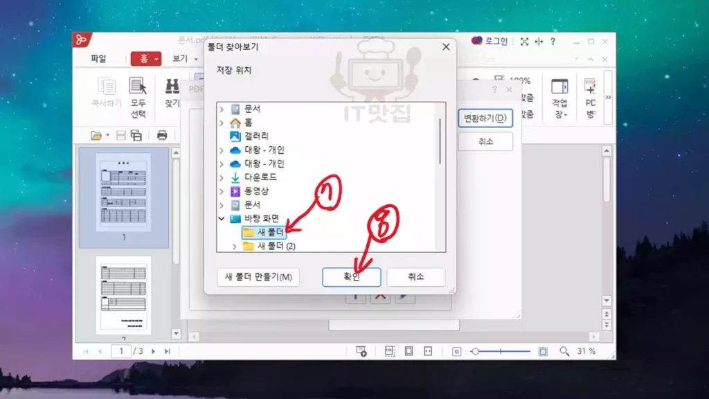Screen dimensions: 709x399
Task: Expand the 다운로드 folder node
Action: 222,177
